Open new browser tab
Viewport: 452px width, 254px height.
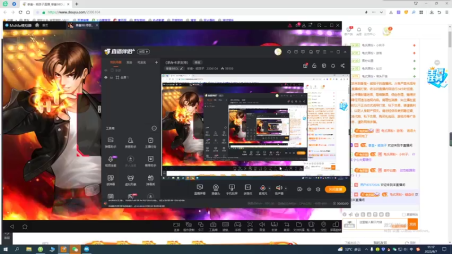[x=77, y=4]
